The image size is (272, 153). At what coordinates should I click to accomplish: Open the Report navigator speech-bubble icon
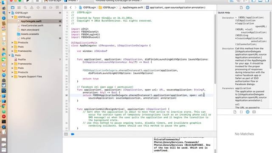pos(57,8)
